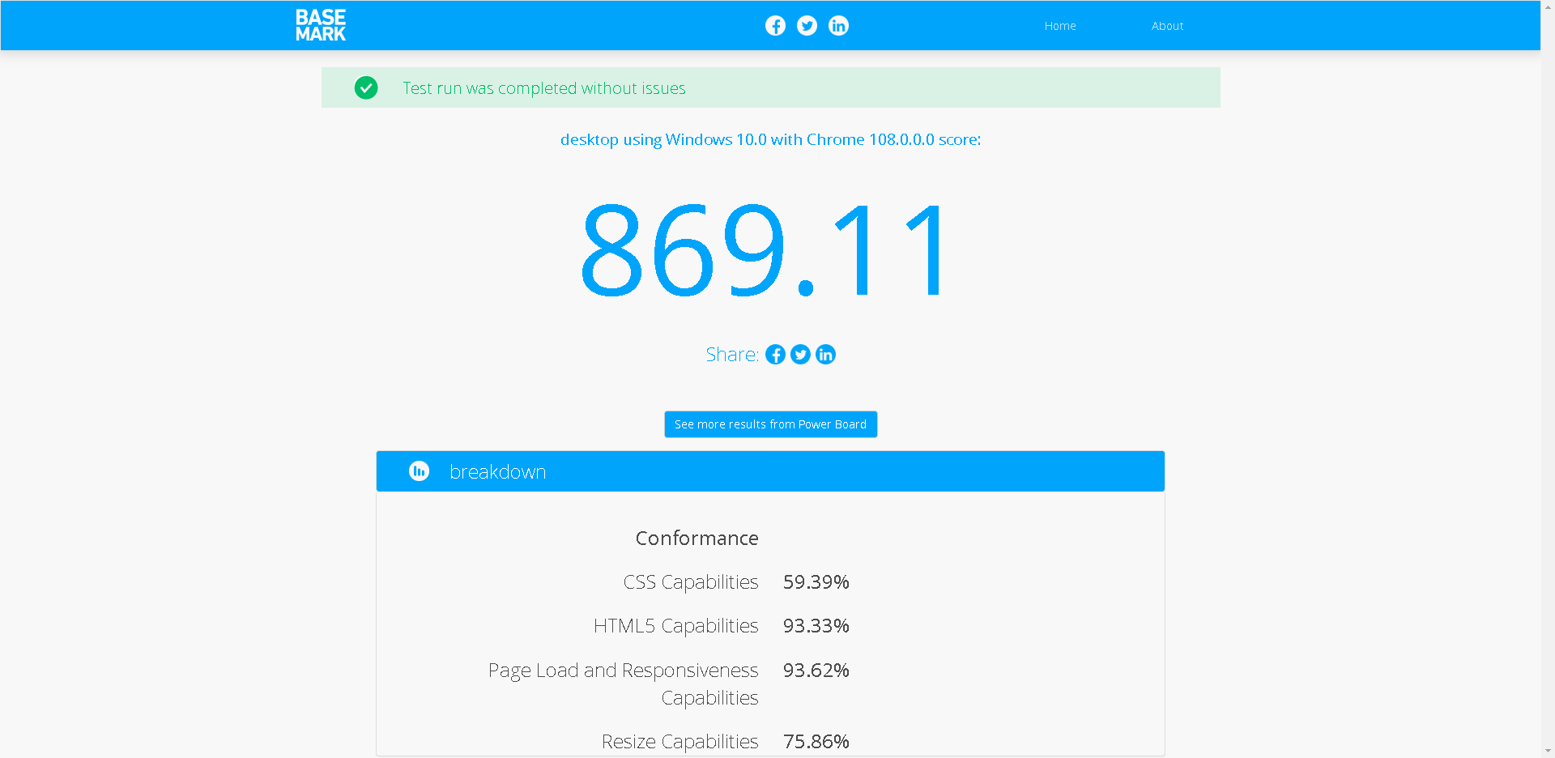This screenshot has height=758, width=1555.
Task: Click the desktop Windows Chrome score heading
Action: pos(770,139)
